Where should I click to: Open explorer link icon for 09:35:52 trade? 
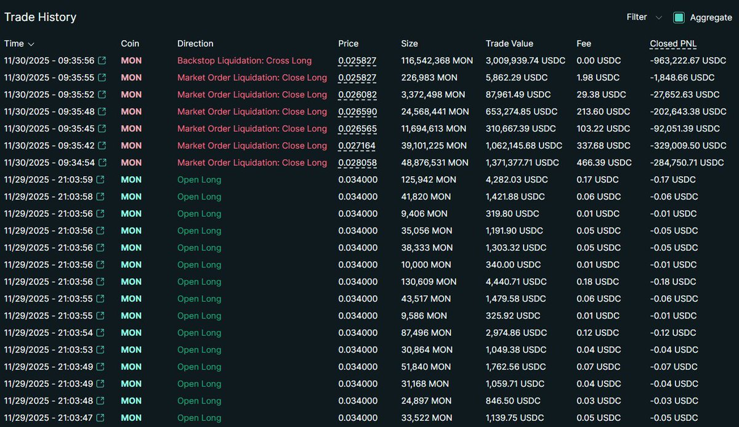click(x=102, y=94)
